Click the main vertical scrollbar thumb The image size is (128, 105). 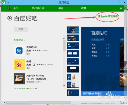[125, 35]
